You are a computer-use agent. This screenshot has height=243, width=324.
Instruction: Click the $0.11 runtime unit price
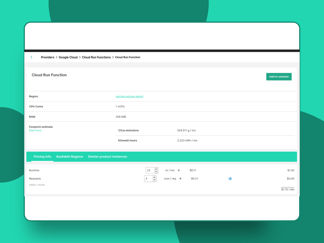pyautogui.click(x=193, y=170)
